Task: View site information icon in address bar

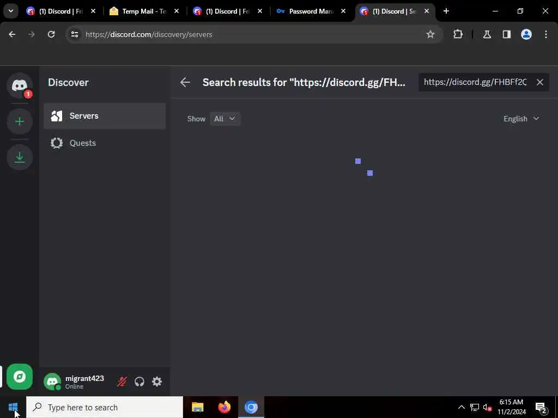Action: pyautogui.click(x=74, y=34)
